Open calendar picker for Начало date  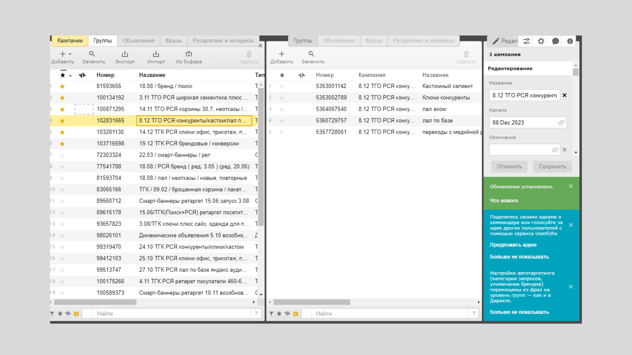(561, 123)
